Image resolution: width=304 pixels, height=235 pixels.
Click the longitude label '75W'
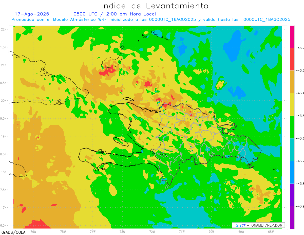(x=63, y=231)
